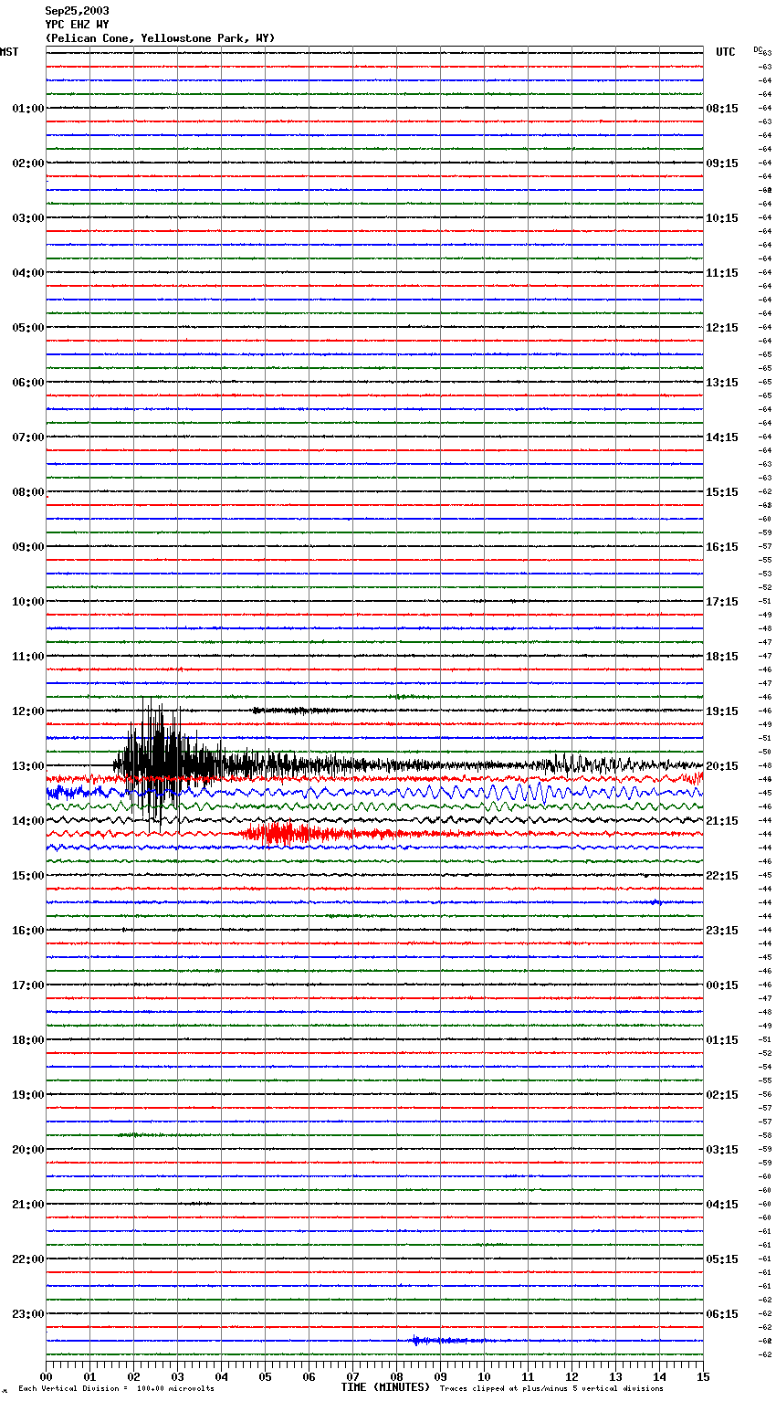Click the 14:00 MST row label

click(x=27, y=821)
